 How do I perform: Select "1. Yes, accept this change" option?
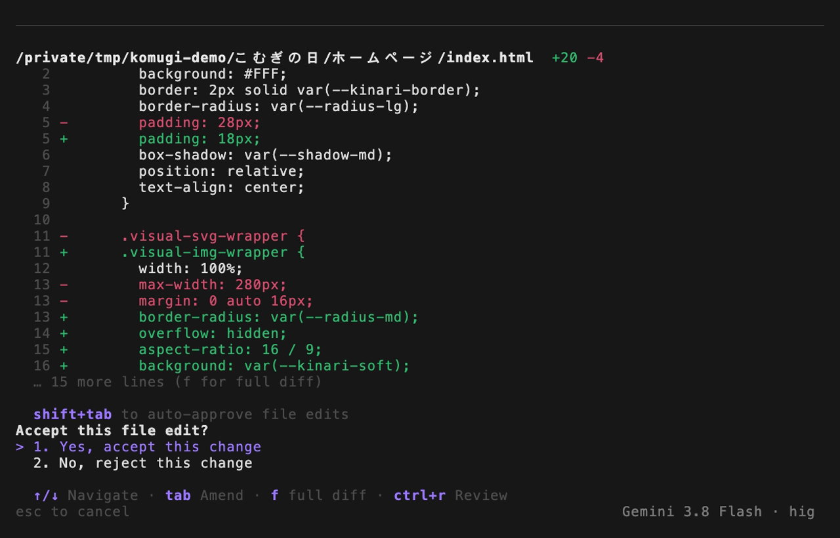(x=147, y=447)
